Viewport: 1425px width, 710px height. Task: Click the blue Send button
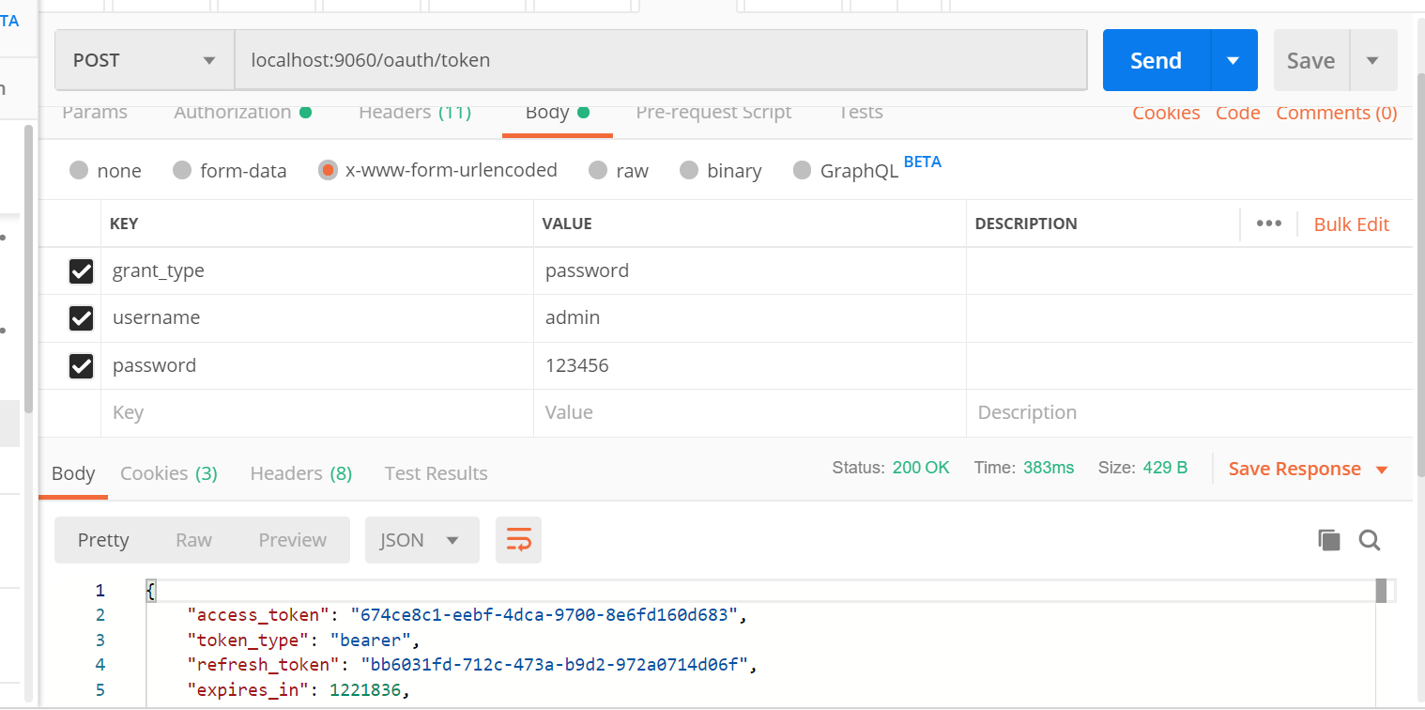click(x=1157, y=60)
